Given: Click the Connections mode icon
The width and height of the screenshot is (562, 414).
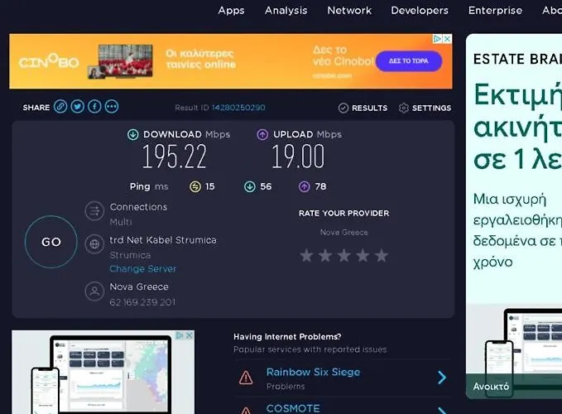Looking at the screenshot, I should pyautogui.click(x=95, y=211).
